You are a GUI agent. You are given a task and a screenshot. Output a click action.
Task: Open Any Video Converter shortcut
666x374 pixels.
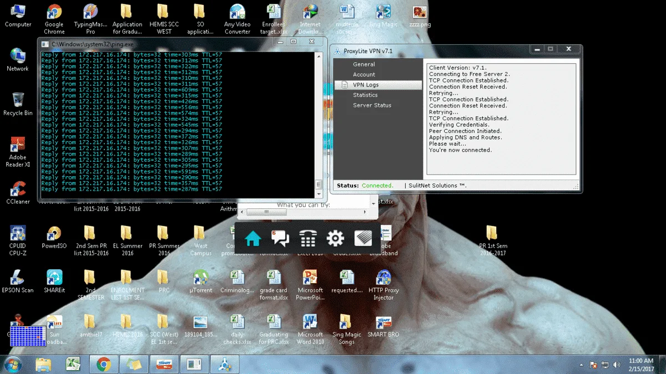point(237,19)
